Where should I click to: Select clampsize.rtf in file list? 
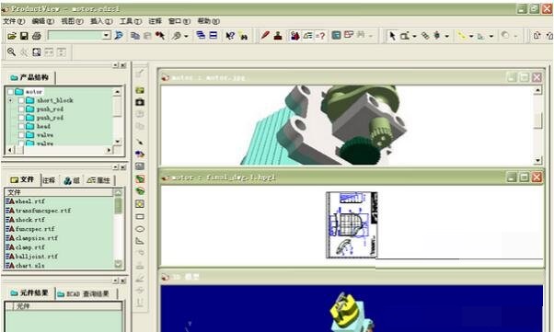(32, 238)
